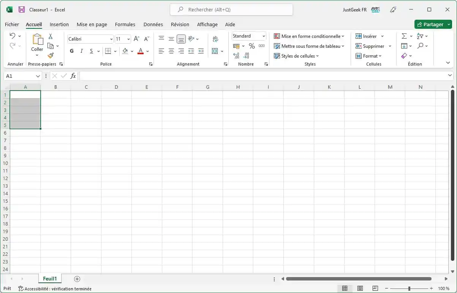Increase the cell indent

201,51
